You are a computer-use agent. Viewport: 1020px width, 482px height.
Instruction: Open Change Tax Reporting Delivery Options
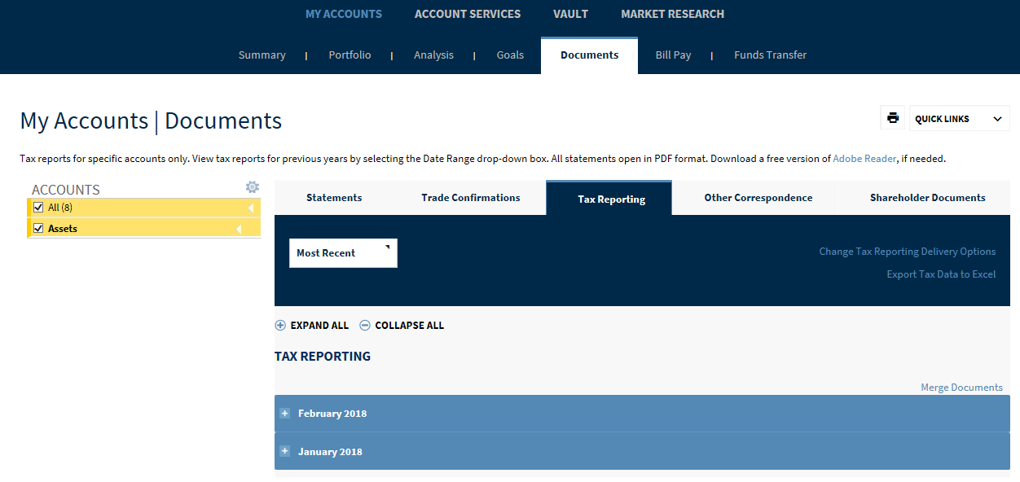click(x=907, y=252)
